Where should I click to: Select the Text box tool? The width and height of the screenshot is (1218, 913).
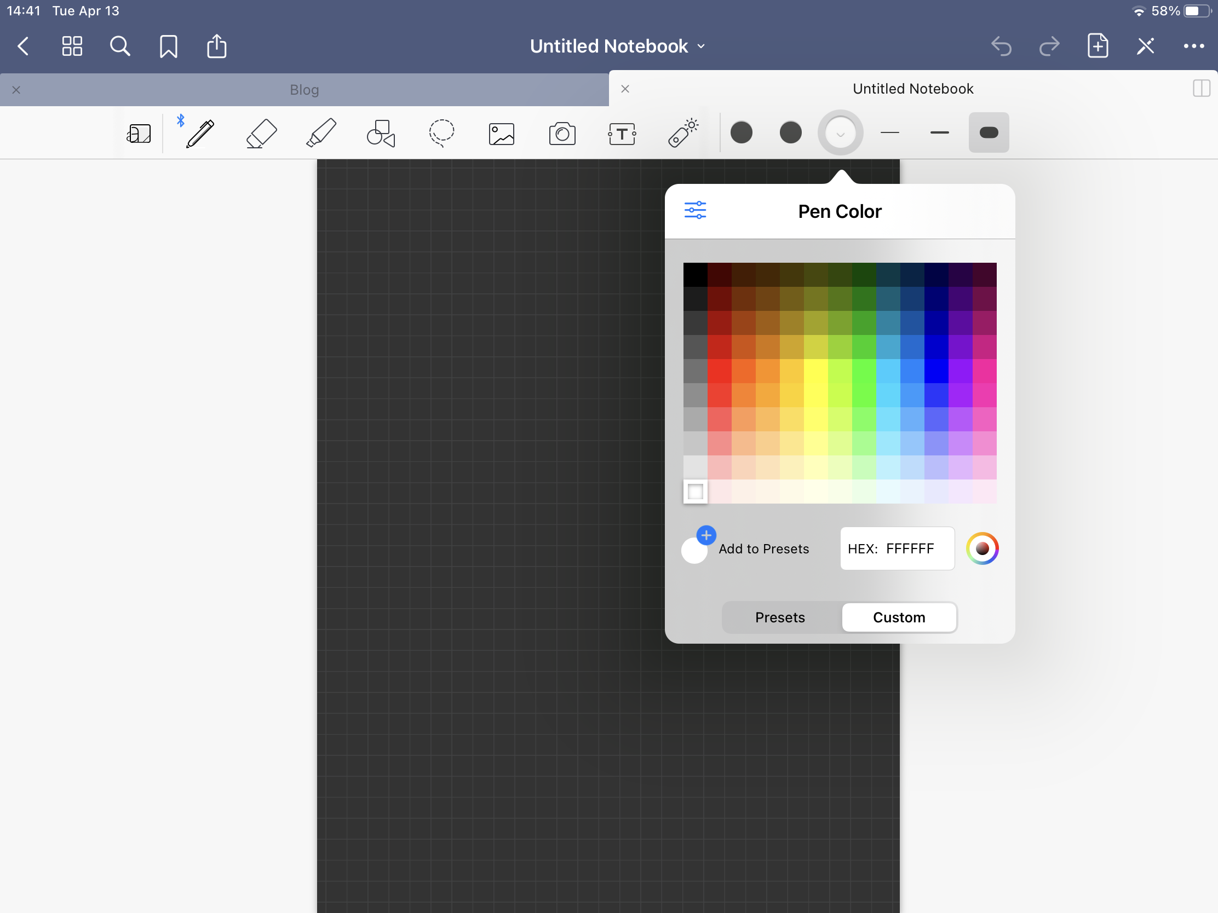pos(622,134)
